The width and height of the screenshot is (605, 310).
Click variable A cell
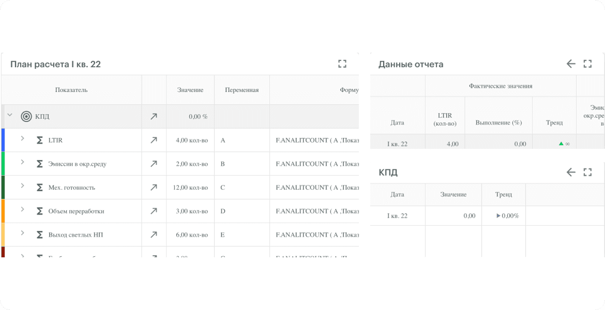click(242, 141)
